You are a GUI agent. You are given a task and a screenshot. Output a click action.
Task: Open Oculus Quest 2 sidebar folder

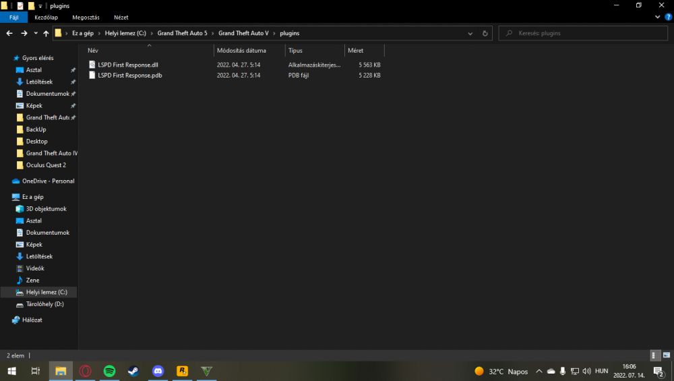click(46, 165)
